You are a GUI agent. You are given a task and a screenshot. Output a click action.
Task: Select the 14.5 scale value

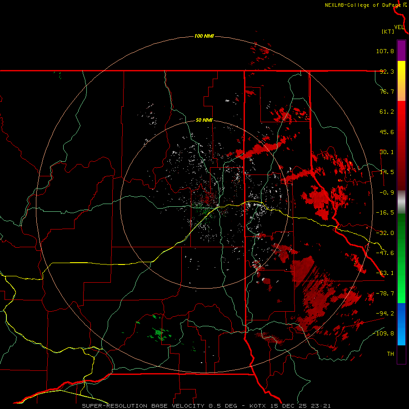(387, 172)
